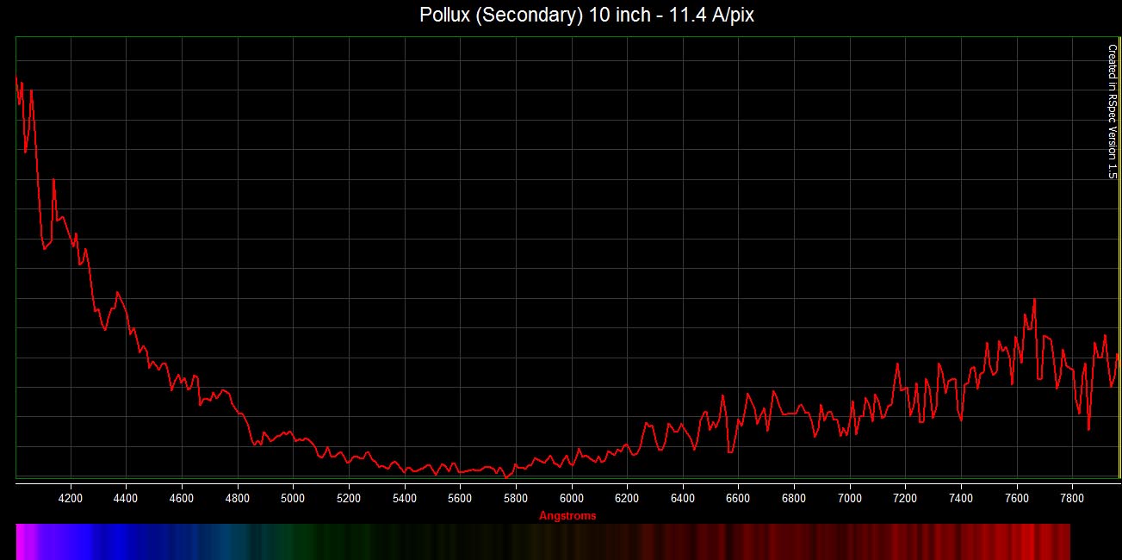Click the 6200 x-axis tick label
Image resolution: width=1122 pixels, height=560 pixels.
(x=627, y=498)
